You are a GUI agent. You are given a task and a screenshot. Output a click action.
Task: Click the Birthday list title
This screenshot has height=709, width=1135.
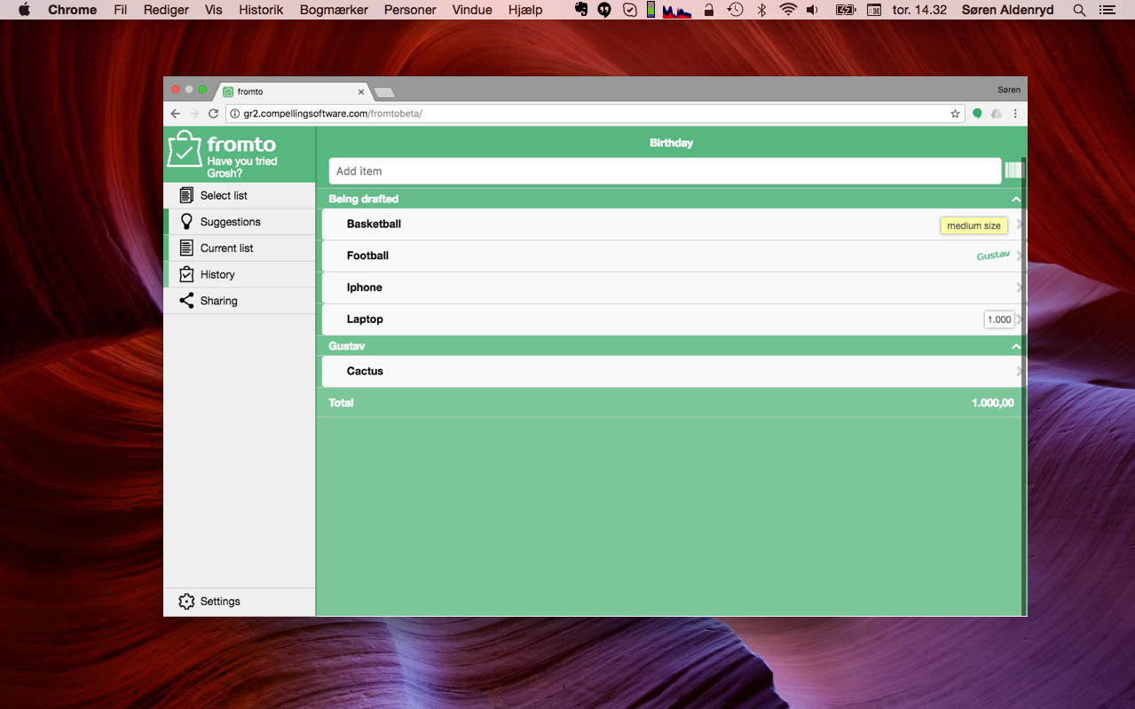[x=671, y=143]
